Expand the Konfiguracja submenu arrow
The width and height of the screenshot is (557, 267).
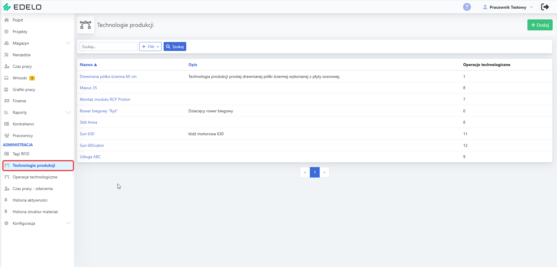(68, 223)
